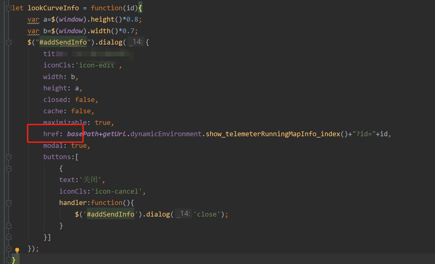Image resolution: width=435 pixels, height=264 pixels.
Task: Click the 'icon-cancel' string
Action: coord(116,191)
